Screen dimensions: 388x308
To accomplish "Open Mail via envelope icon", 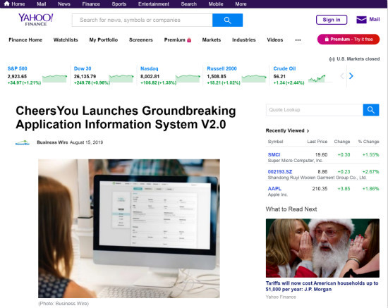I will (x=361, y=20).
